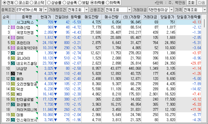Select the LK삼양 stock name
Viewport: 208px width, 124px height.
click(22, 69)
